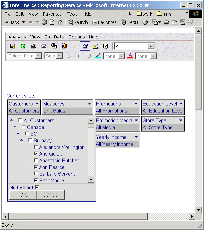
Task: Expand the Store Type dropdown arrow
Action: tap(181, 120)
